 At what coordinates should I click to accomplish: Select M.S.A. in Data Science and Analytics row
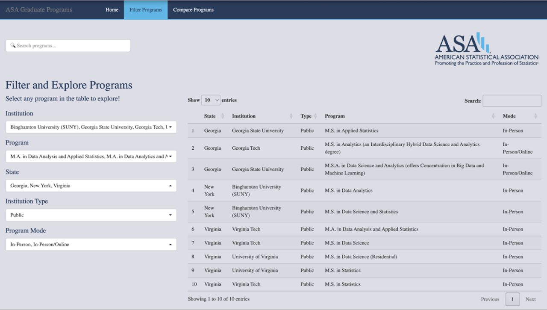click(365, 169)
